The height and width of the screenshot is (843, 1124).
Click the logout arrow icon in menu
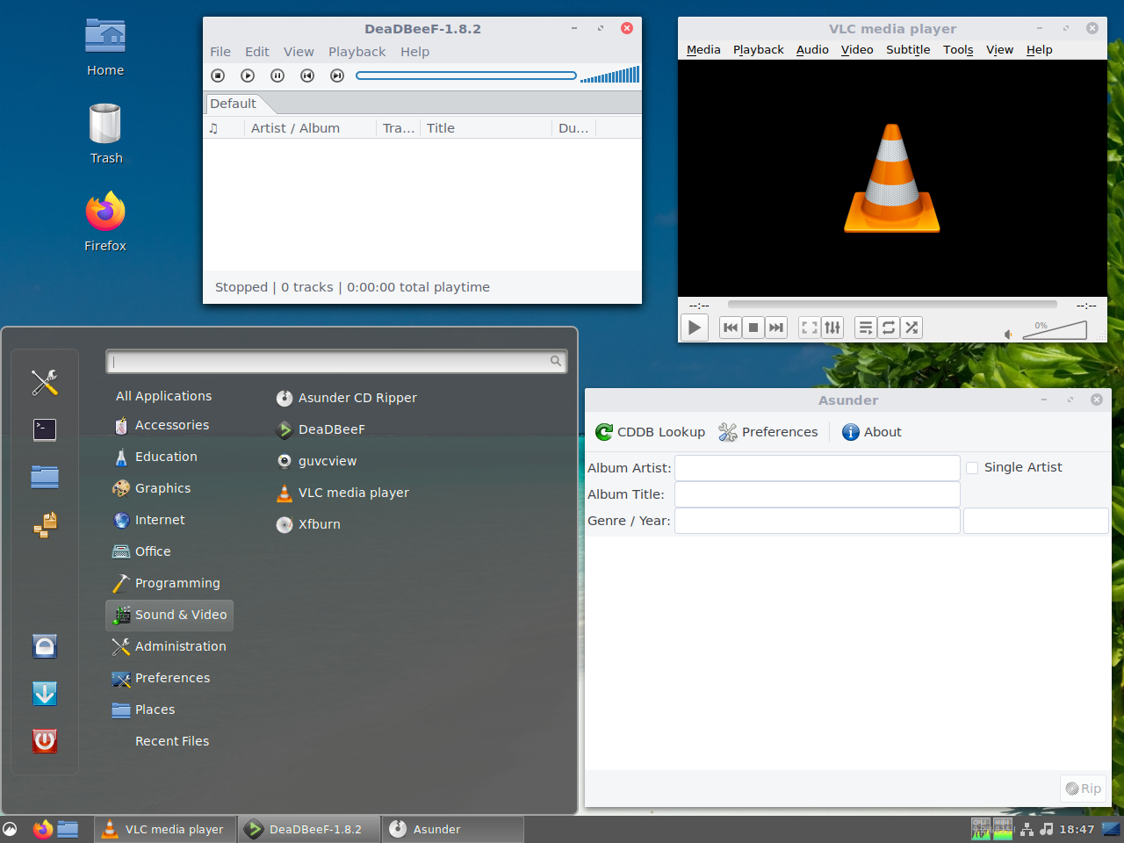pyautogui.click(x=45, y=694)
